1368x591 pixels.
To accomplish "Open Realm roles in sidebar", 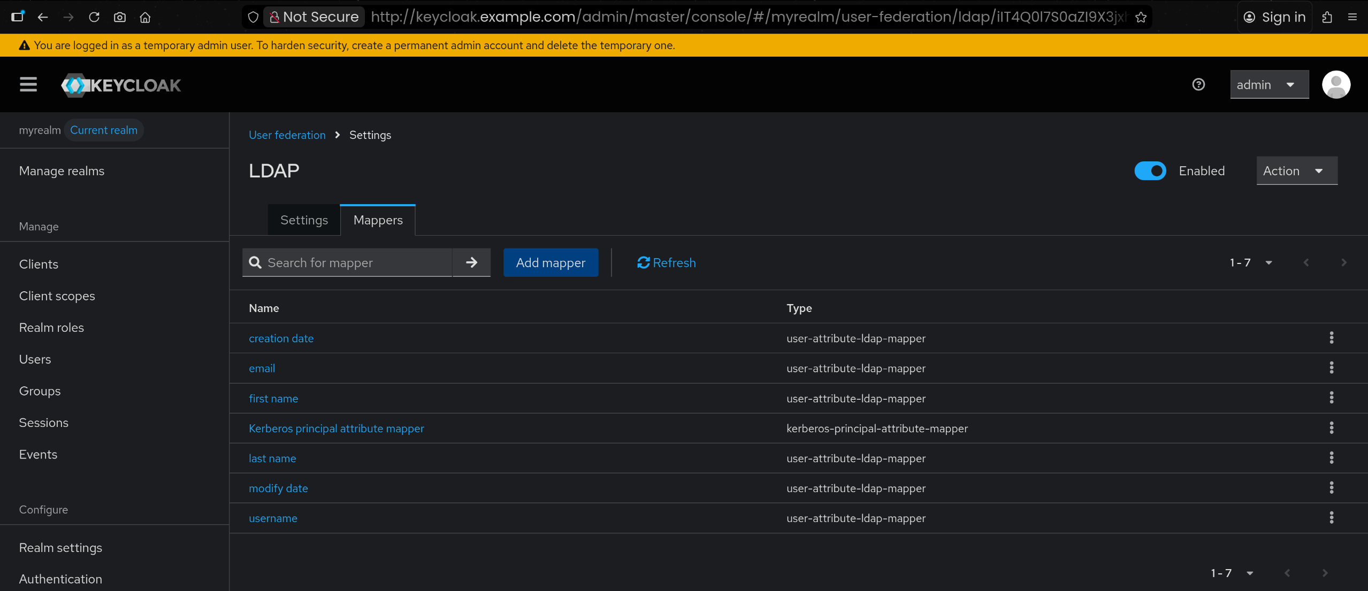I will pos(51,328).
